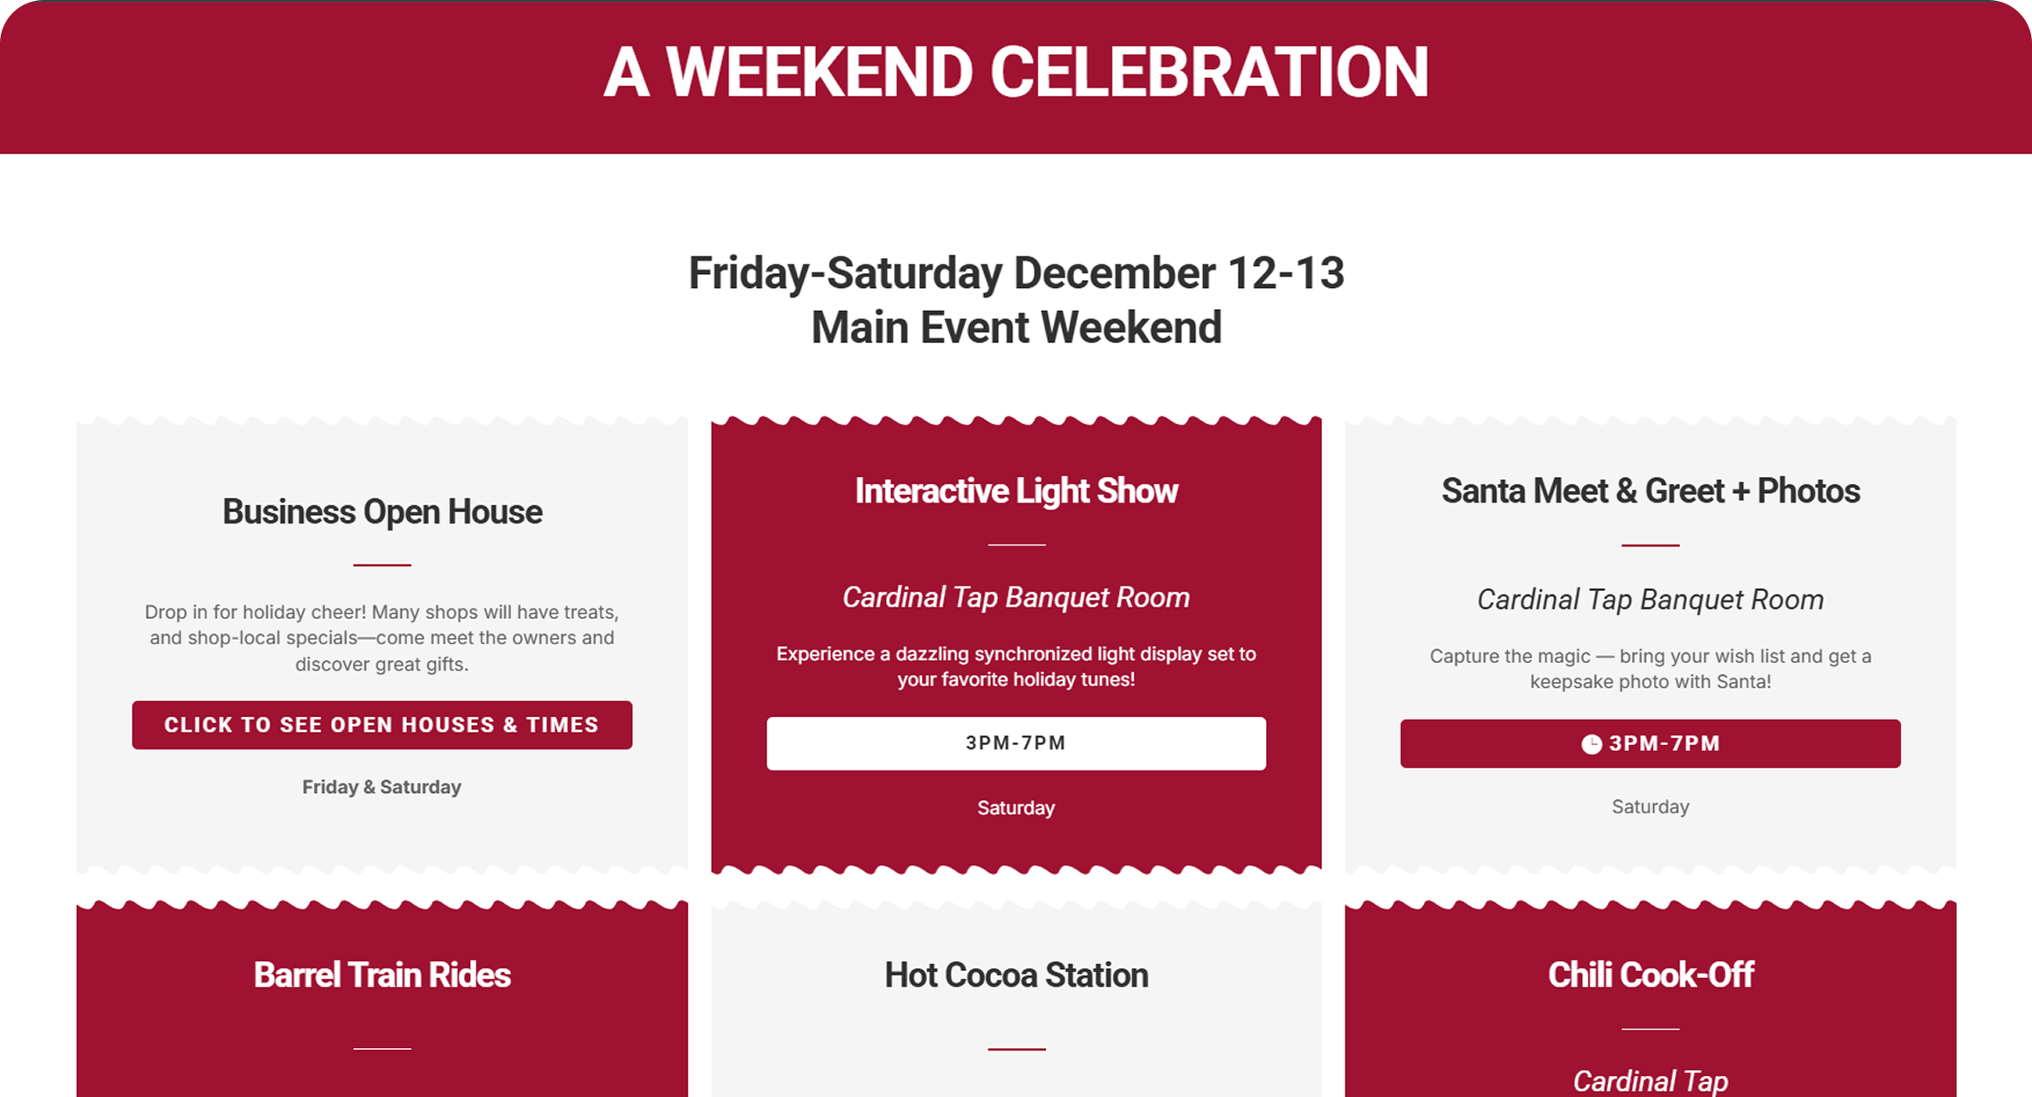
Task: Select the Chili Cook-Off card heading
Action: pyautogui.click(x=1650, y=975)
